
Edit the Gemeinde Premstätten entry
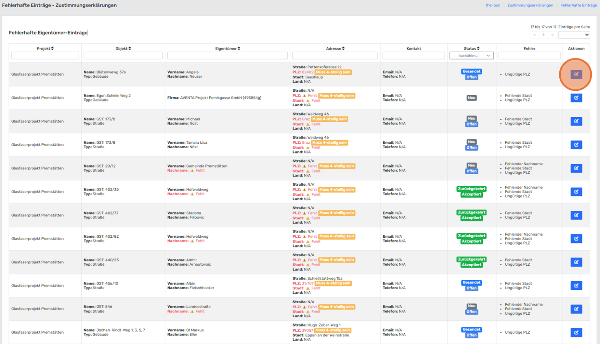(x=576, y=168)
